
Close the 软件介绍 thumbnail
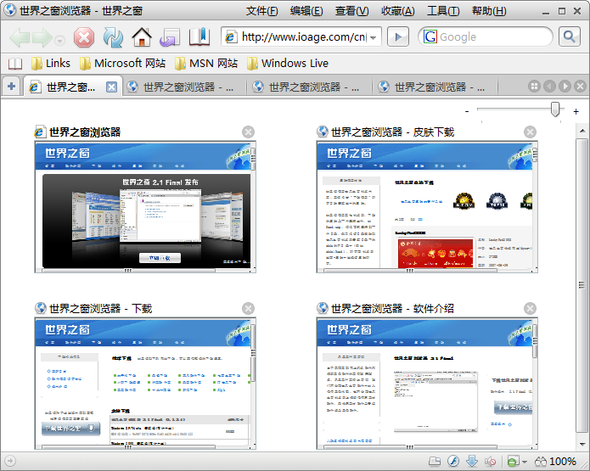click(530, 308)
